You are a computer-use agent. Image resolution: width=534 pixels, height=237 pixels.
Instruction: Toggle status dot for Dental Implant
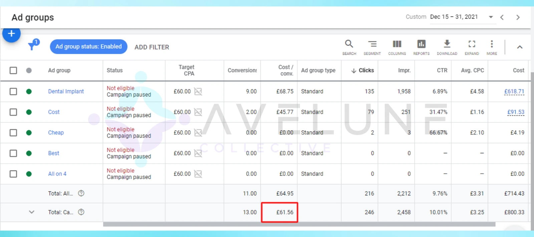29,91
